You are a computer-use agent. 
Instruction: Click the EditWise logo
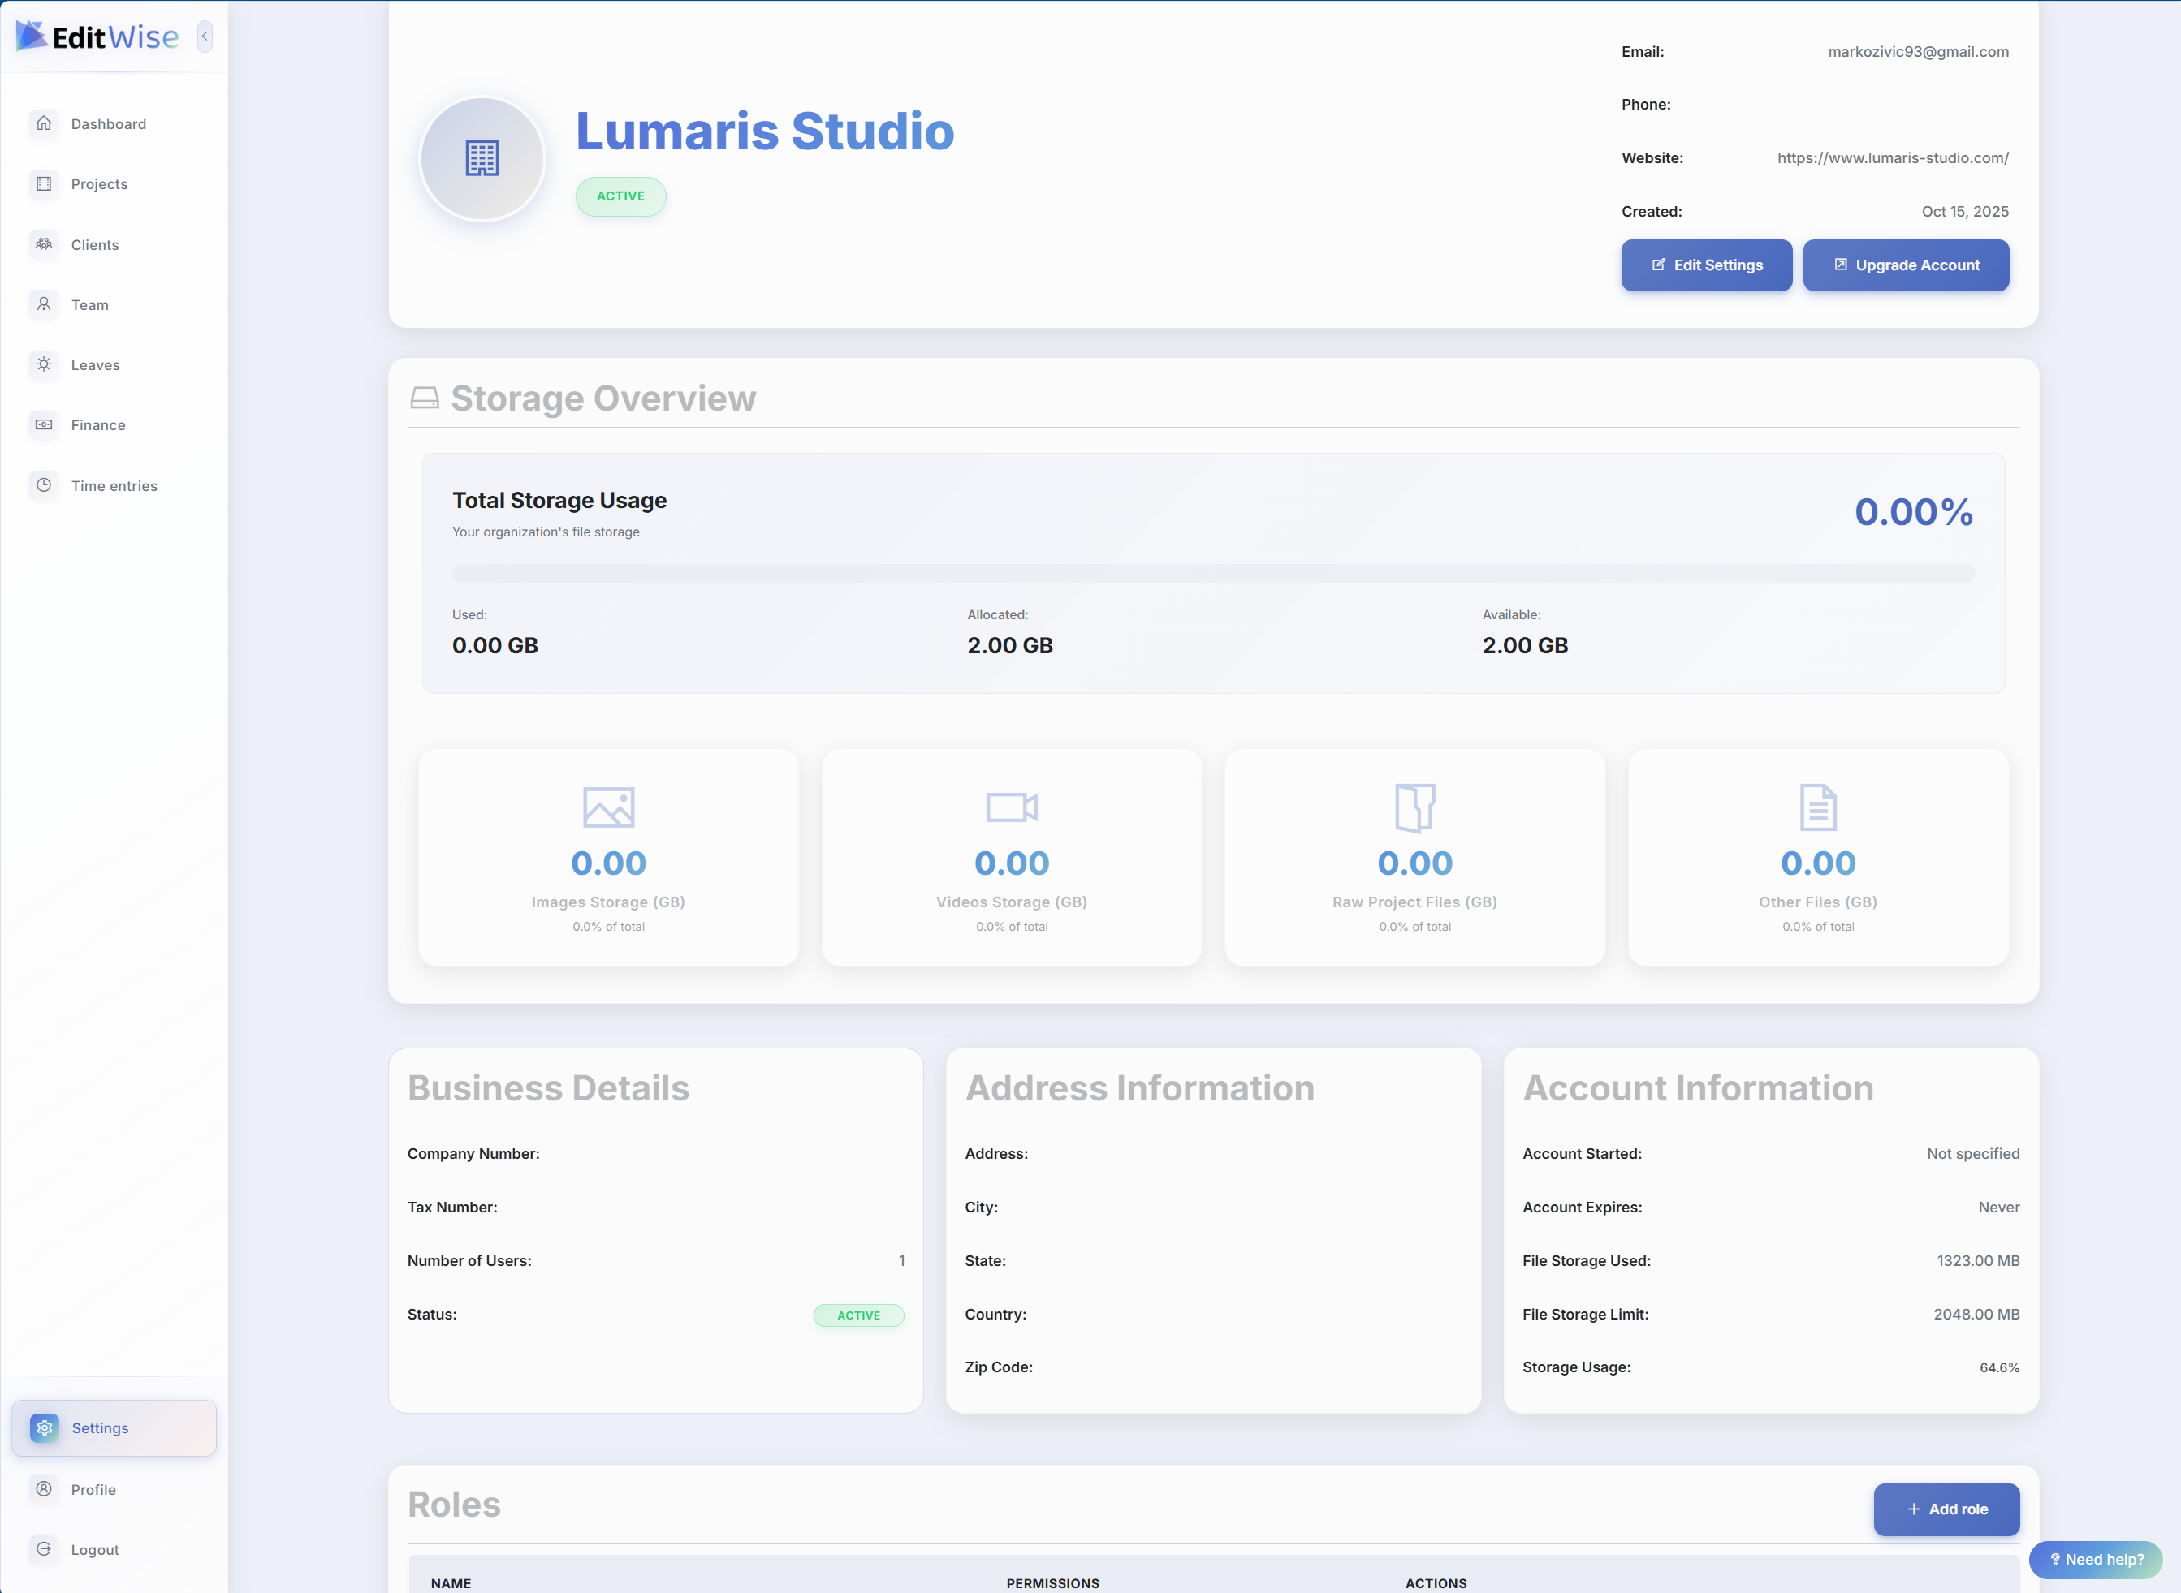click(x=97, y=37)
